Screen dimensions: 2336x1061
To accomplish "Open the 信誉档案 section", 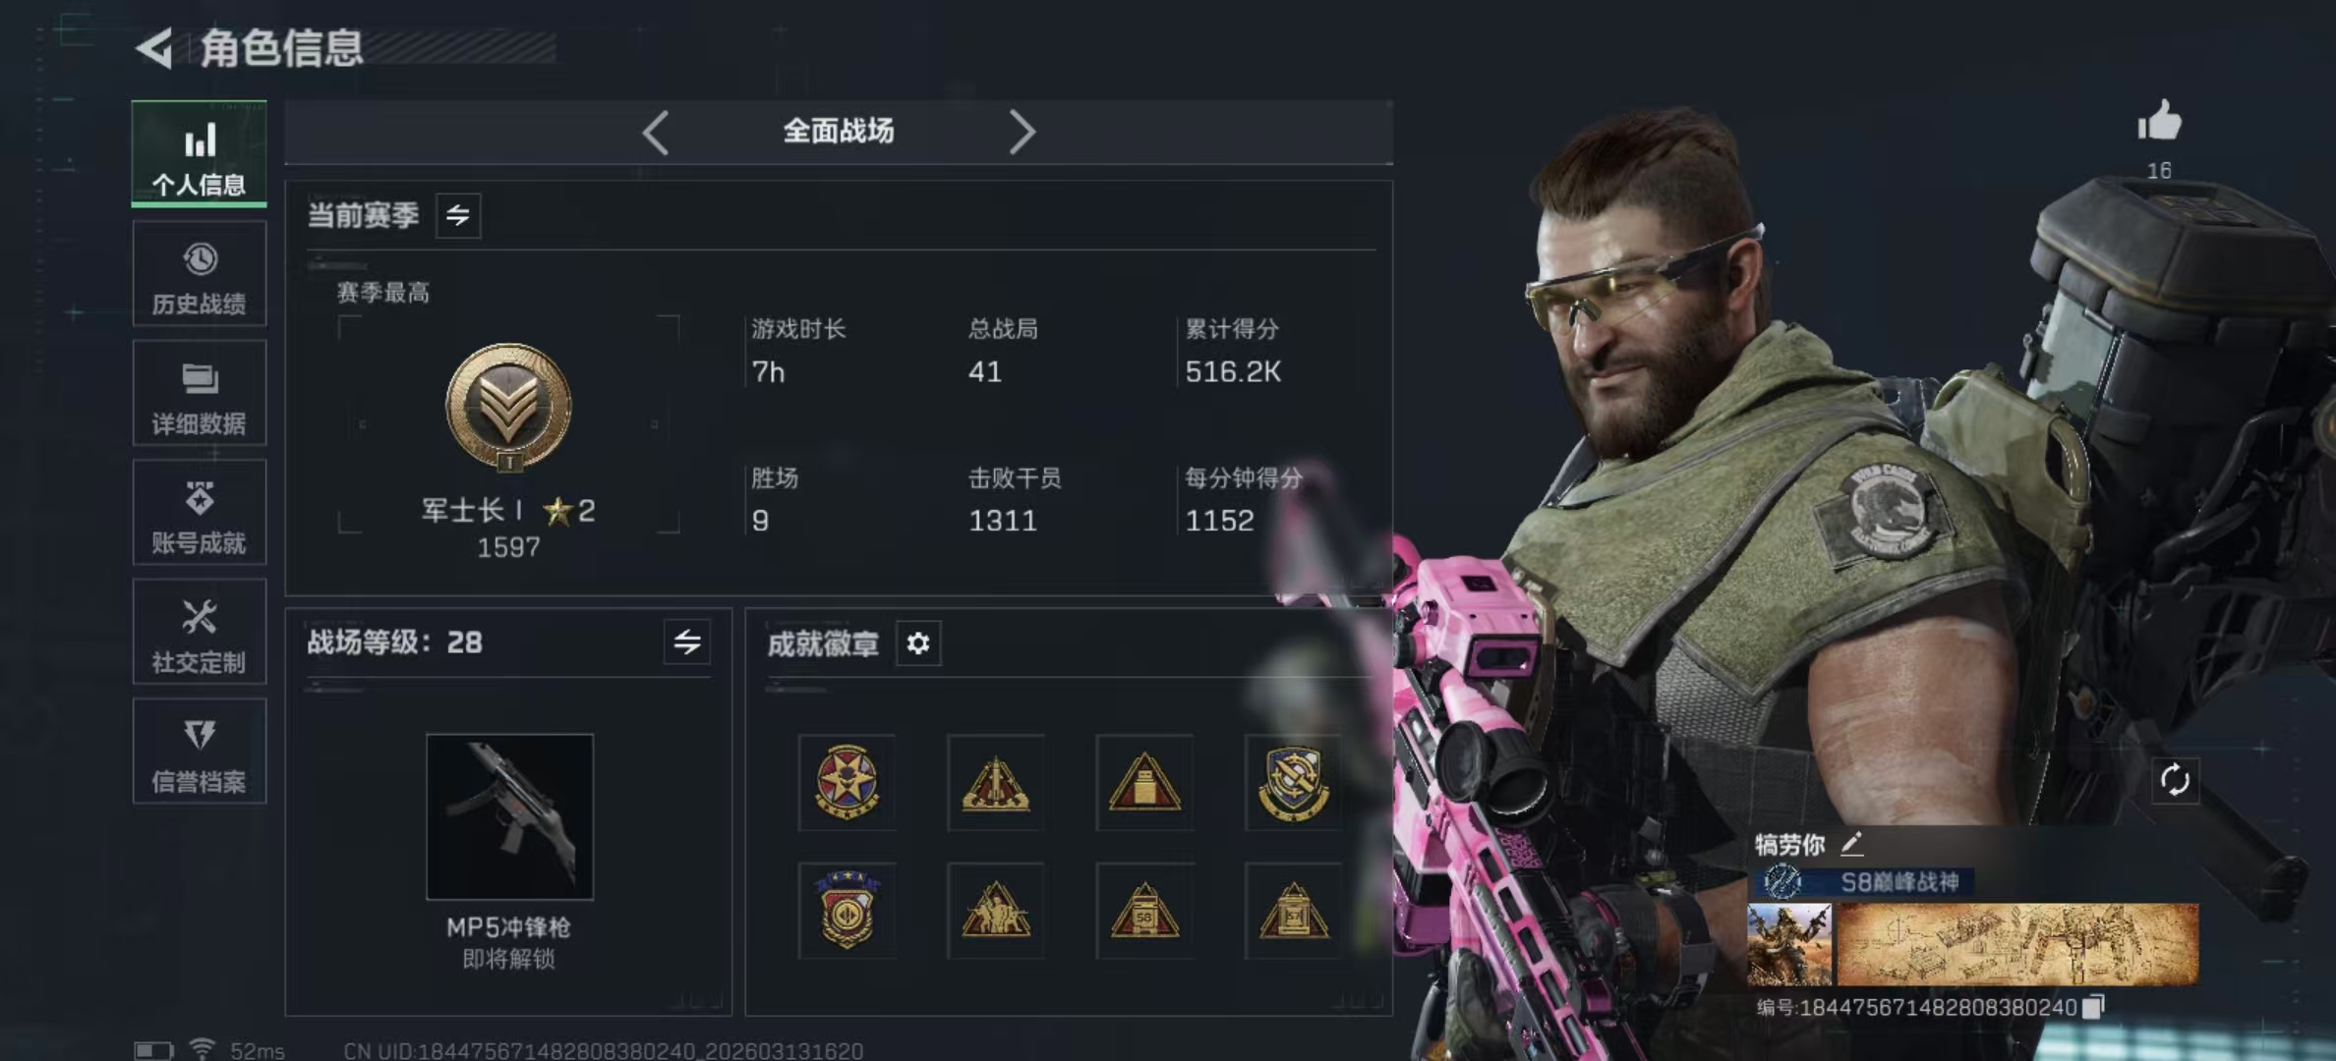I will coord(200,752).
